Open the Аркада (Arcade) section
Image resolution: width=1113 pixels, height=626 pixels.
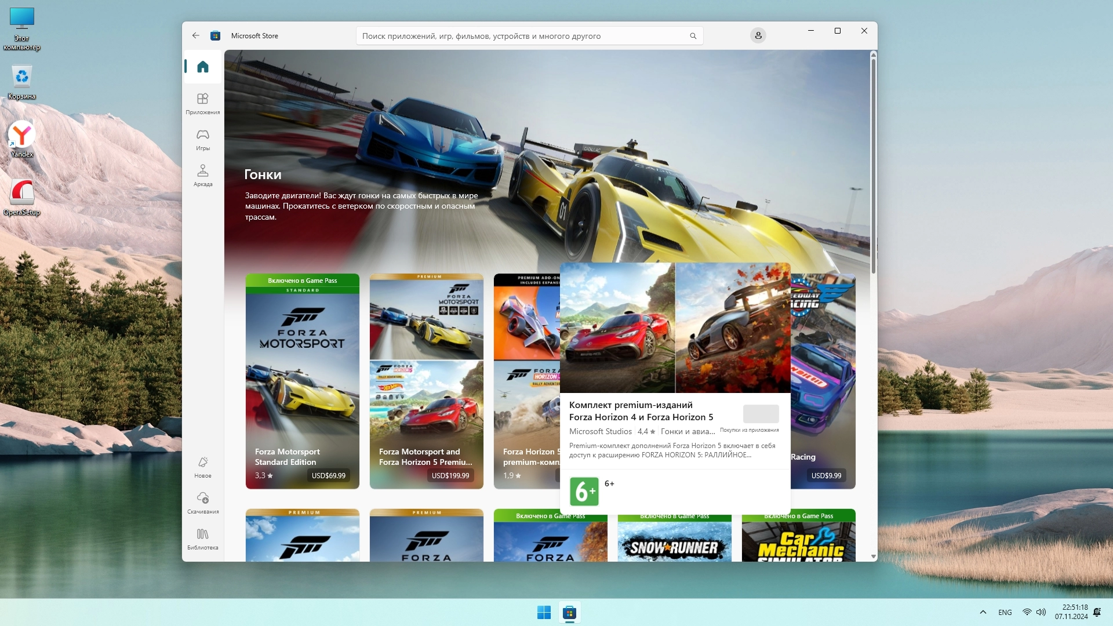(202, 175)
